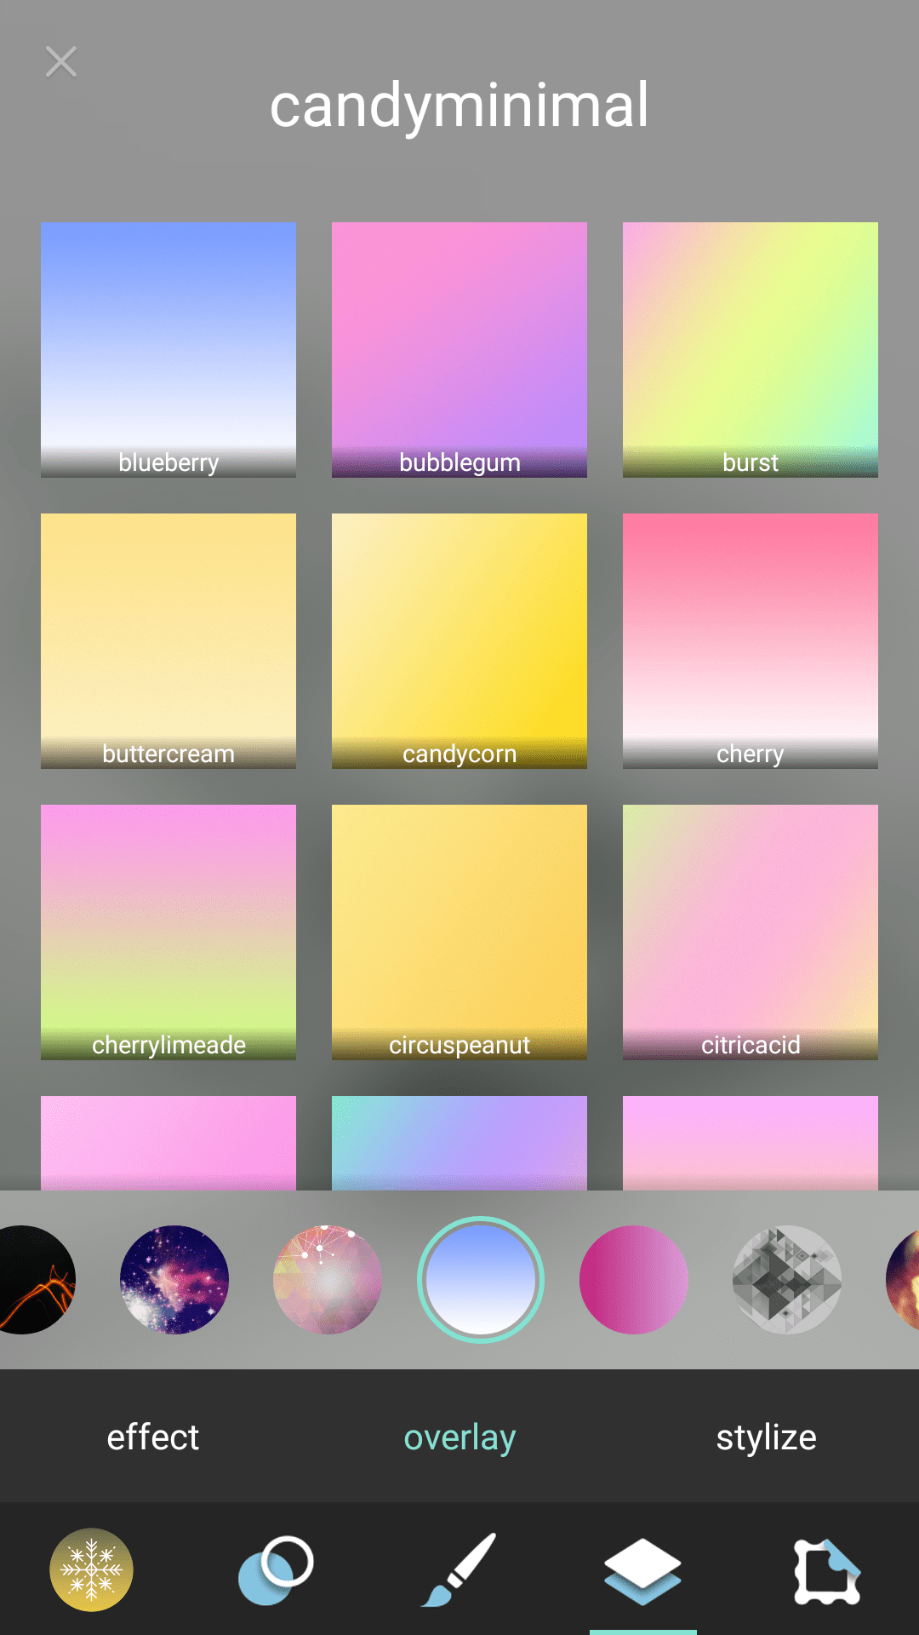
Task: Select the overlapping circles blend tool
Action: [x=276, y=1569]
